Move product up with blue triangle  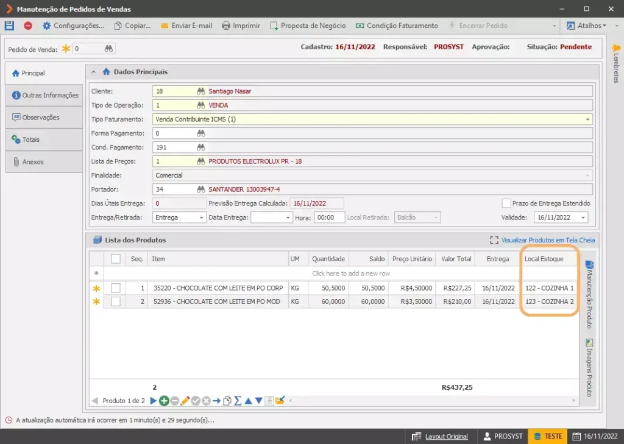coord(249,401)
